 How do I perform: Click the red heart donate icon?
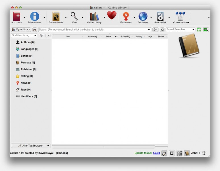112,15
